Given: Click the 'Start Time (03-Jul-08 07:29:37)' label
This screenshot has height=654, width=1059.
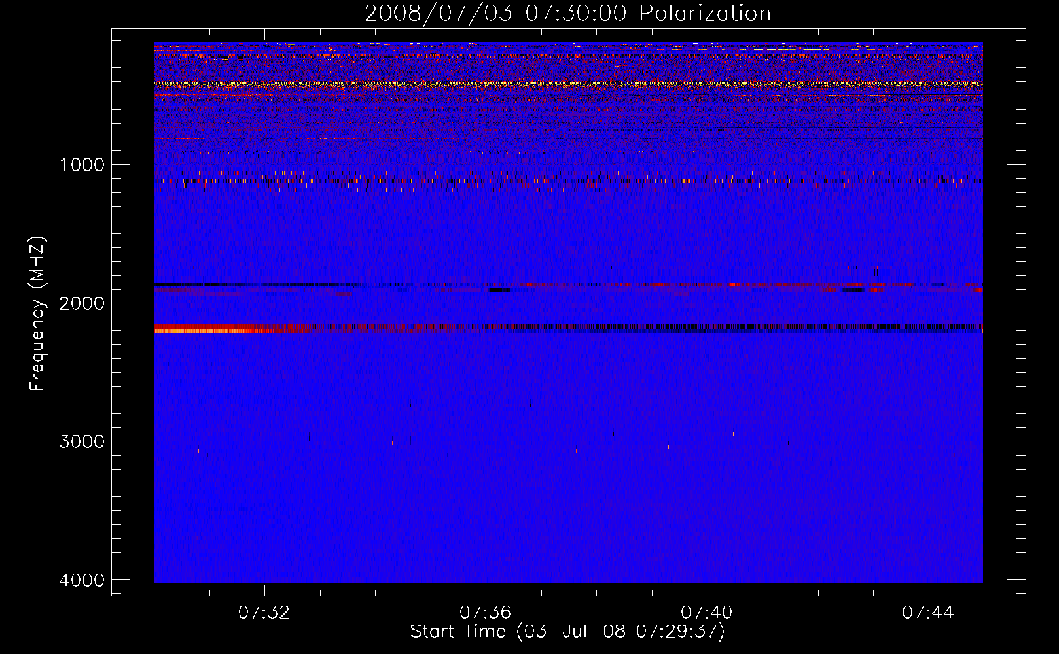Looking at the screenshot, I should pyautogui.click(x=567, y=632).
